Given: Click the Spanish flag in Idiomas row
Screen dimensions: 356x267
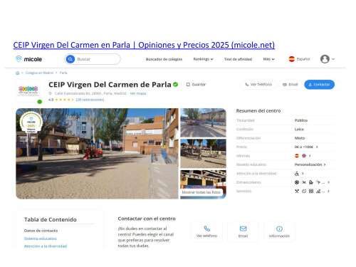Looking at the screenshot, I should point(297,156).
